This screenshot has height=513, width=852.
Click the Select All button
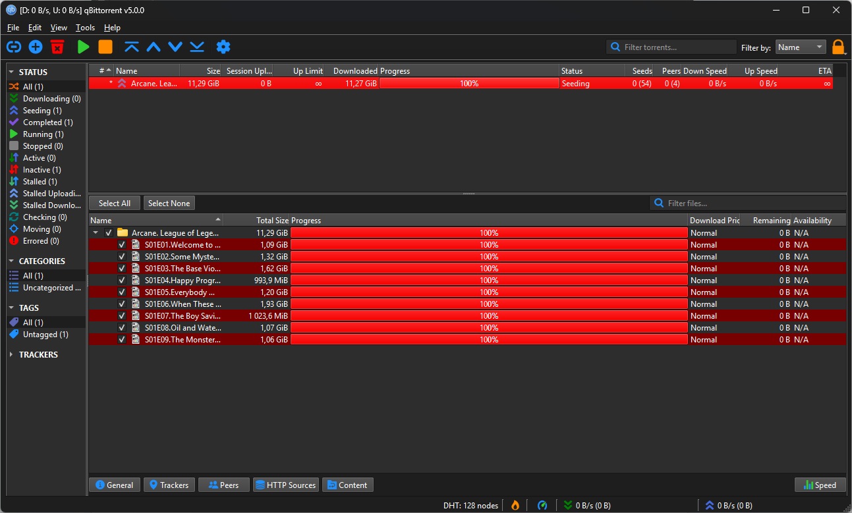(115, 203)
